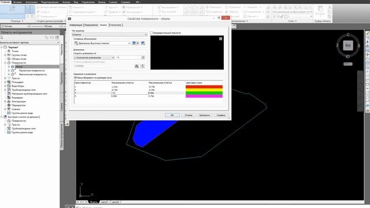
Task: Open the Слои panel dropdown in ribbon
Action: coord(292,21)
